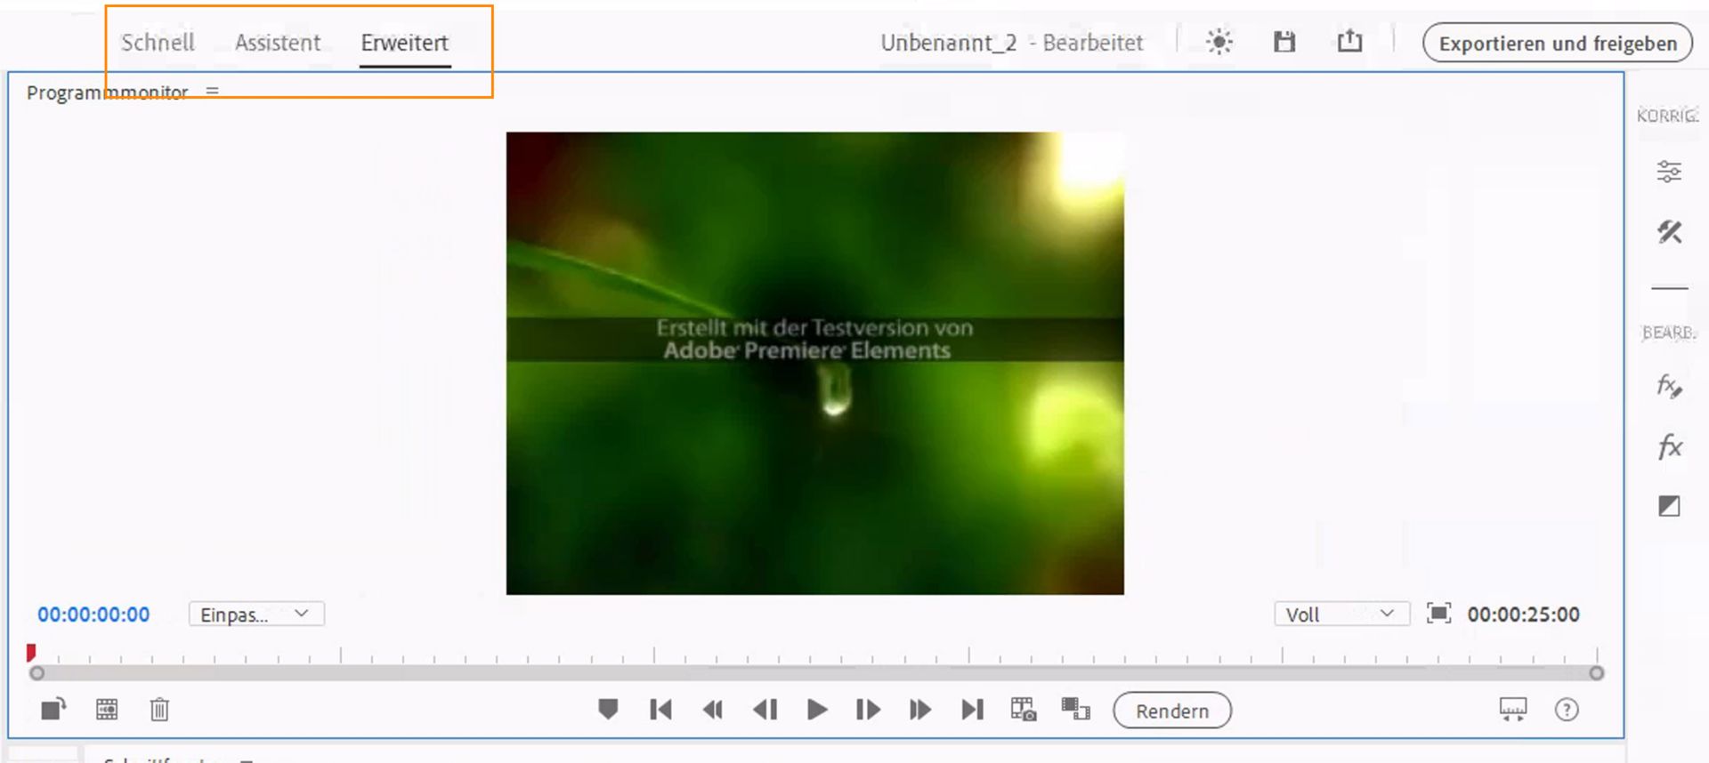The image size is (1709, 763).
Task: Click the share upload icon
Action: pos(1349,41)
